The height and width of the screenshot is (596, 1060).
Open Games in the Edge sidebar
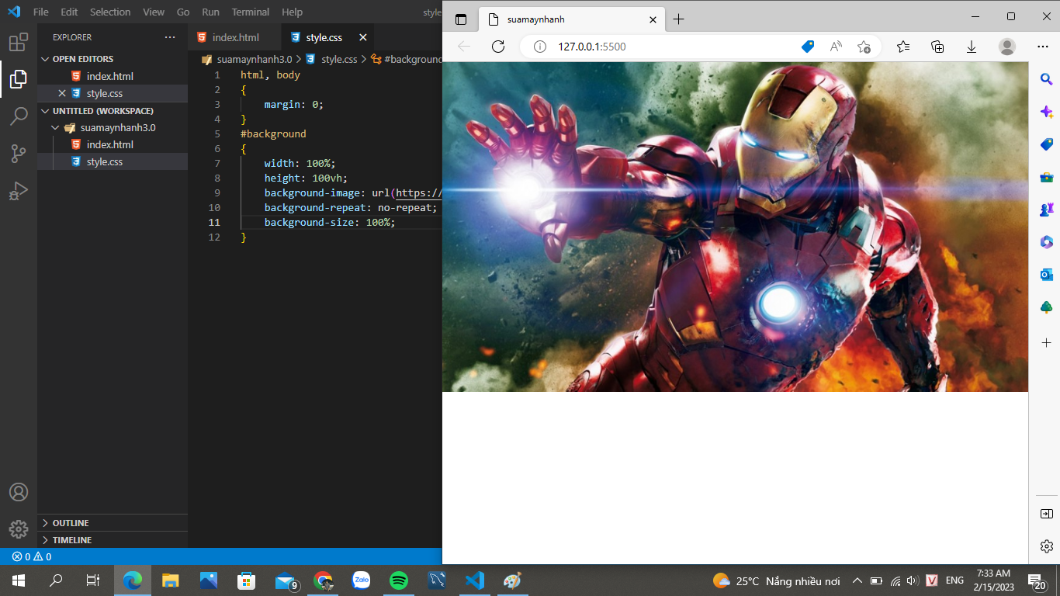tap(1046, 210)
